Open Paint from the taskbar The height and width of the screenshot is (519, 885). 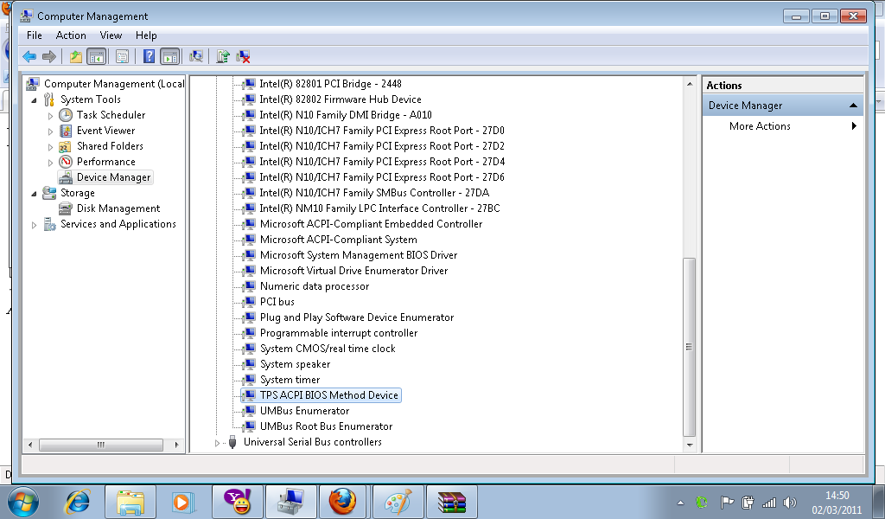click(398, 501)
